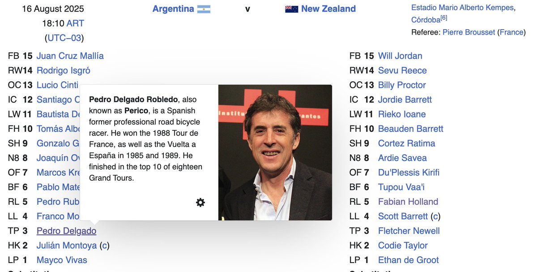Open Tupou Vaa'i's article
Viewport: 537px width, 272px height.
401,187
